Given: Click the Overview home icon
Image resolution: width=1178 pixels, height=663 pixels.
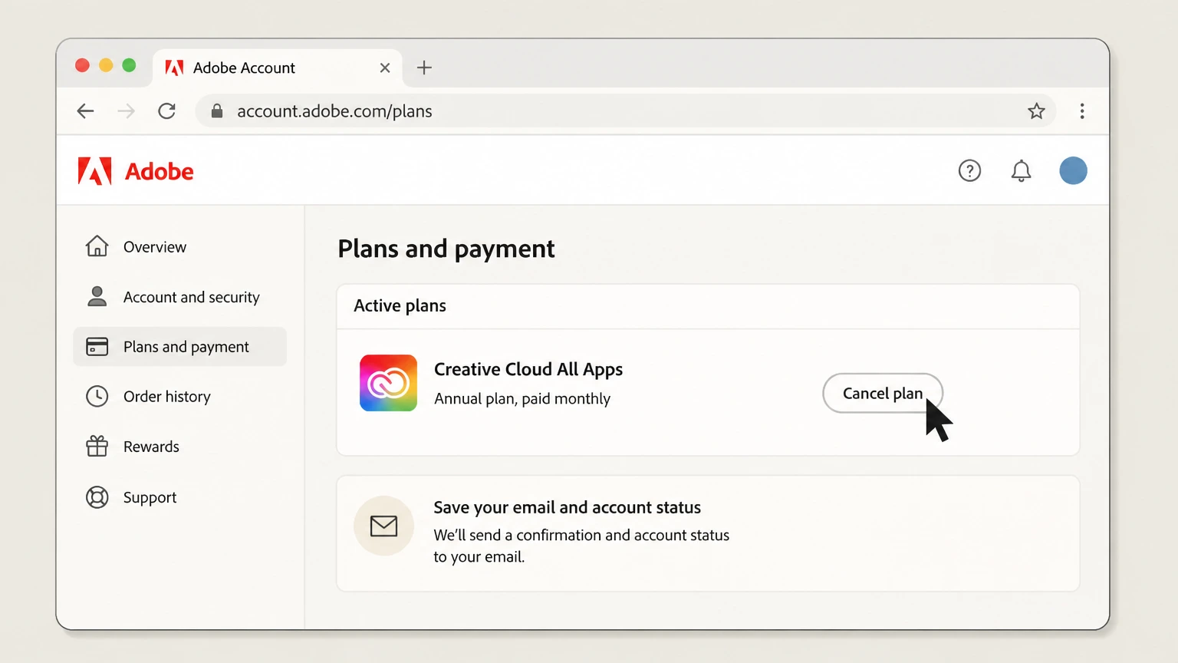Looking at the screenshot, I should (97, 246).
